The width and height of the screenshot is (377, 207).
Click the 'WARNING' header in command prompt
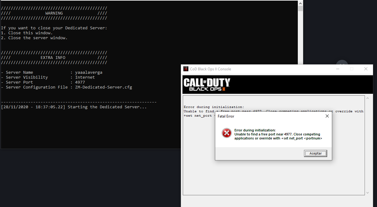pyautogui.click(x=54, y=13)
